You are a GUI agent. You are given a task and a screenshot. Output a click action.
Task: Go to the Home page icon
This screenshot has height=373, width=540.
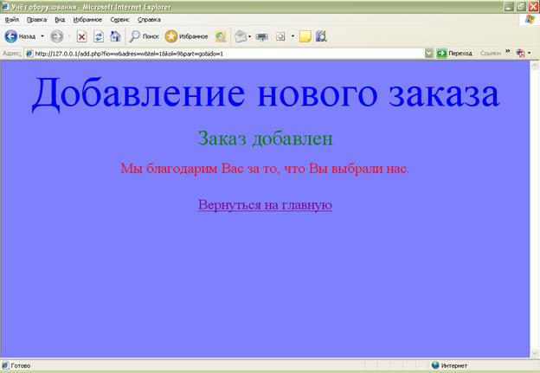[x=115, y=36]
